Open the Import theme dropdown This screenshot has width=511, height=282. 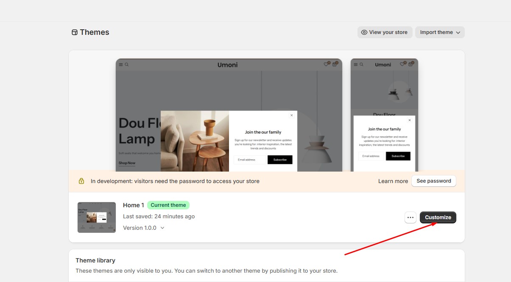click(x=440, y=32)
